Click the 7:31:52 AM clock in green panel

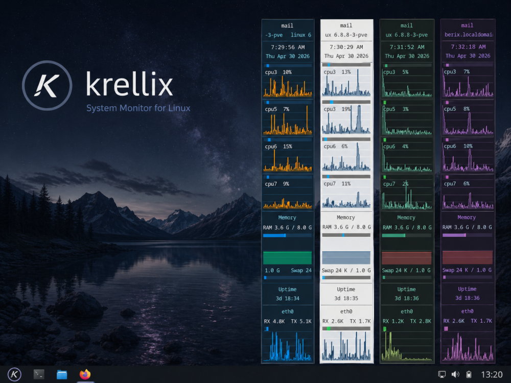(407, 47)
